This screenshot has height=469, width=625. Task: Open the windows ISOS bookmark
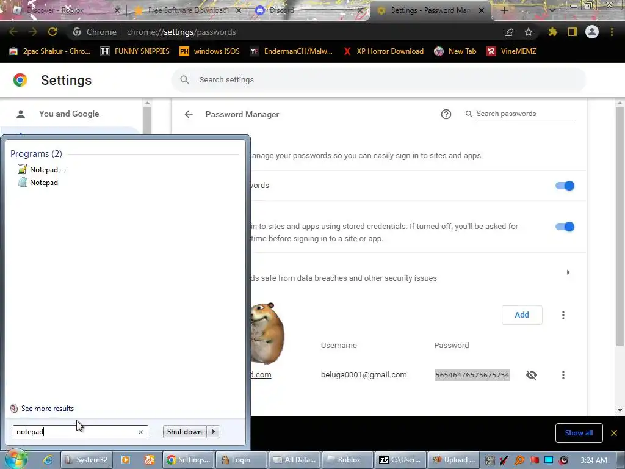point(210,51)
